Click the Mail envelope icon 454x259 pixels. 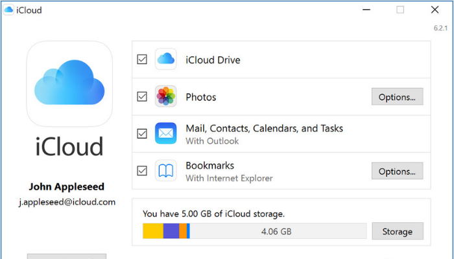(165, 133)
